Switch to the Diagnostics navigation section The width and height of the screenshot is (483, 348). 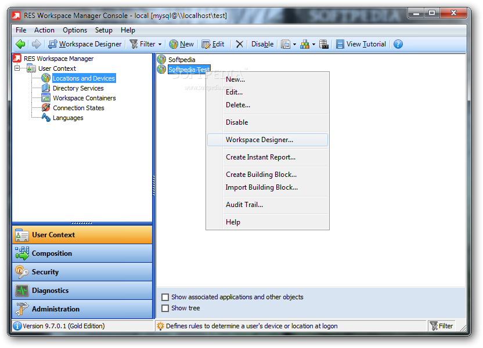click(82, 291)
